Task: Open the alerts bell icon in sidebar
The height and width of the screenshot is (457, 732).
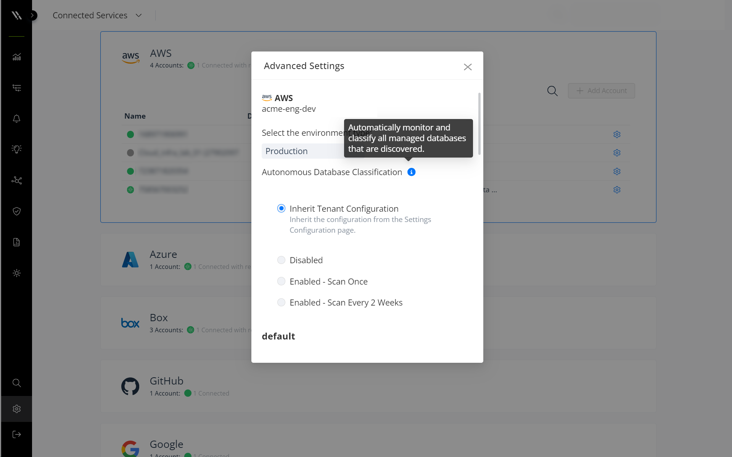Action: click(16, 119)
